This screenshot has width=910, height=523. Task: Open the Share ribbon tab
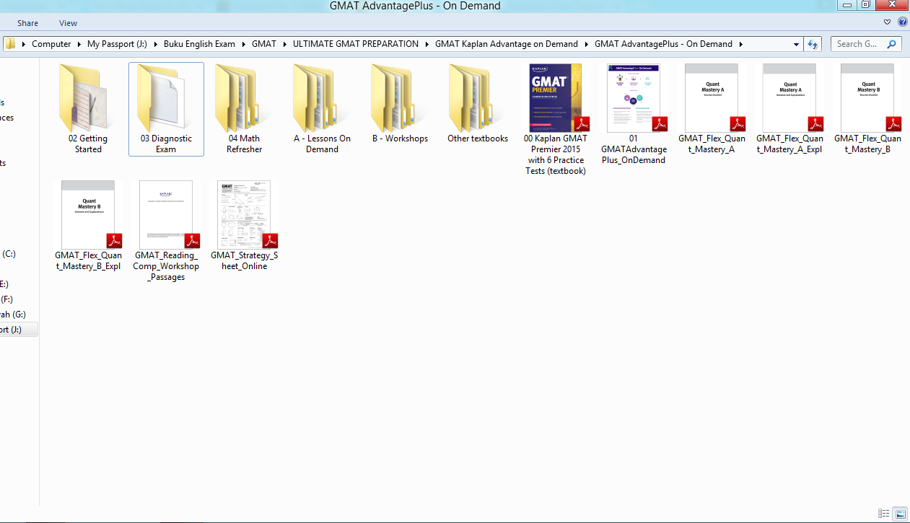click(27, 23)
